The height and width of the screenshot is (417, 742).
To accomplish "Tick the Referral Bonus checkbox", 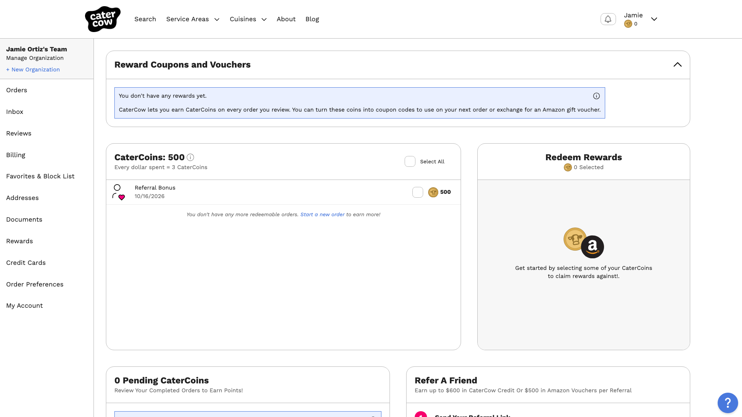I will tap(418, 192).
